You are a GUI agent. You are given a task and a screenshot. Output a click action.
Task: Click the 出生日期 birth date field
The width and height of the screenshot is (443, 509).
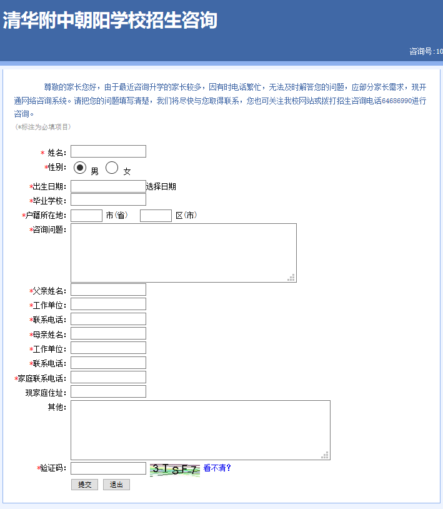tap(108, 186)
